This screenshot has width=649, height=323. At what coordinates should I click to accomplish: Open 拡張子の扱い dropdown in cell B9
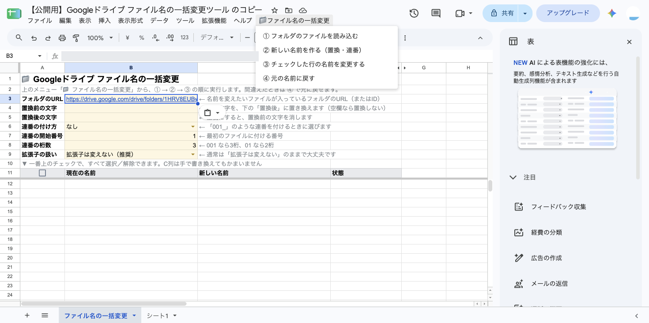tap(192, 154)
